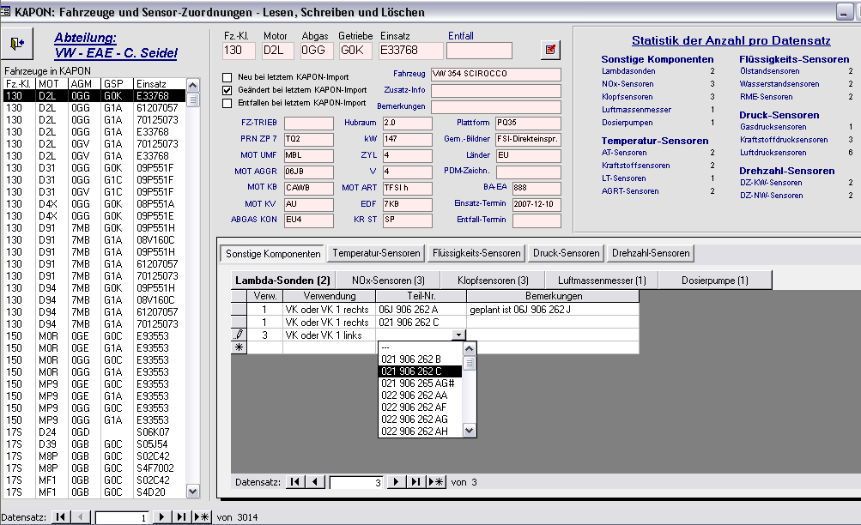The width and height of the screenshot is (861, 525).
Task: Open the Klopfsensoren (3) sub-tab
Action: point(493,281)
